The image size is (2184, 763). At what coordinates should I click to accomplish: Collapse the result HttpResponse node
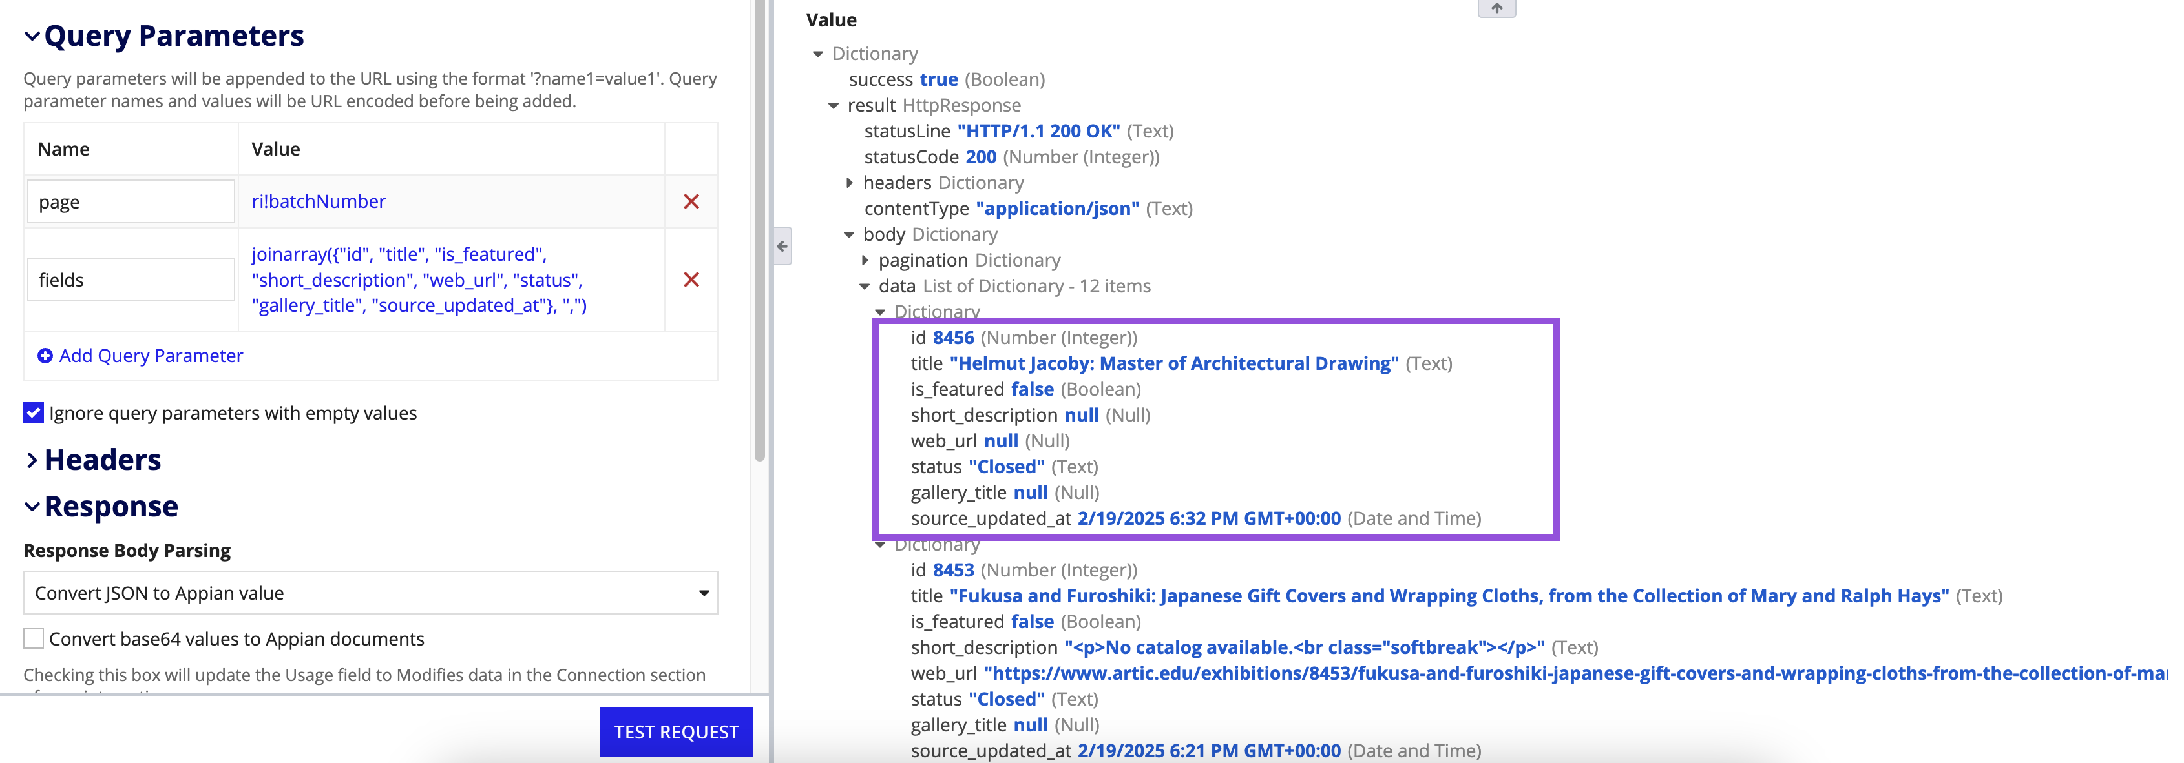coord(834,105)
